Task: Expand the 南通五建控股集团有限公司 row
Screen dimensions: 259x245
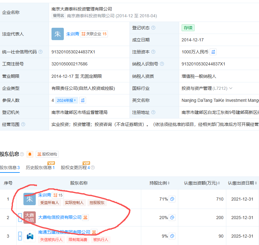Action: tap(20, 236)
